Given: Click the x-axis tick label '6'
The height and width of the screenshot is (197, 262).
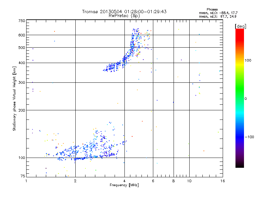Looking at the screenshot, I should pyautogui.click(x=153, y=181).
